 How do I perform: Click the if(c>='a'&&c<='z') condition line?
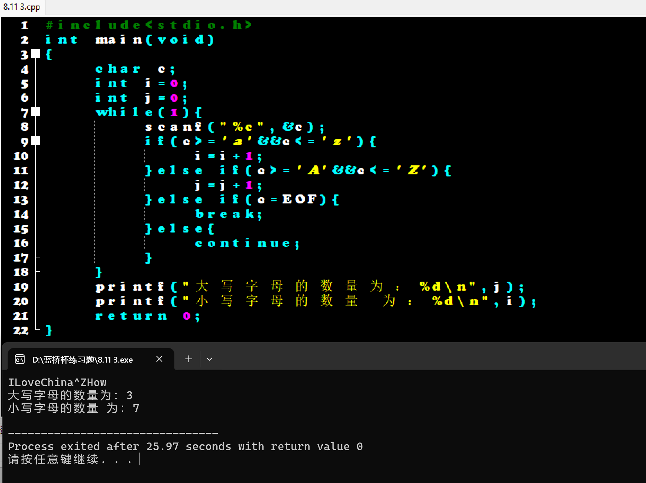click(x=261, y=141)
